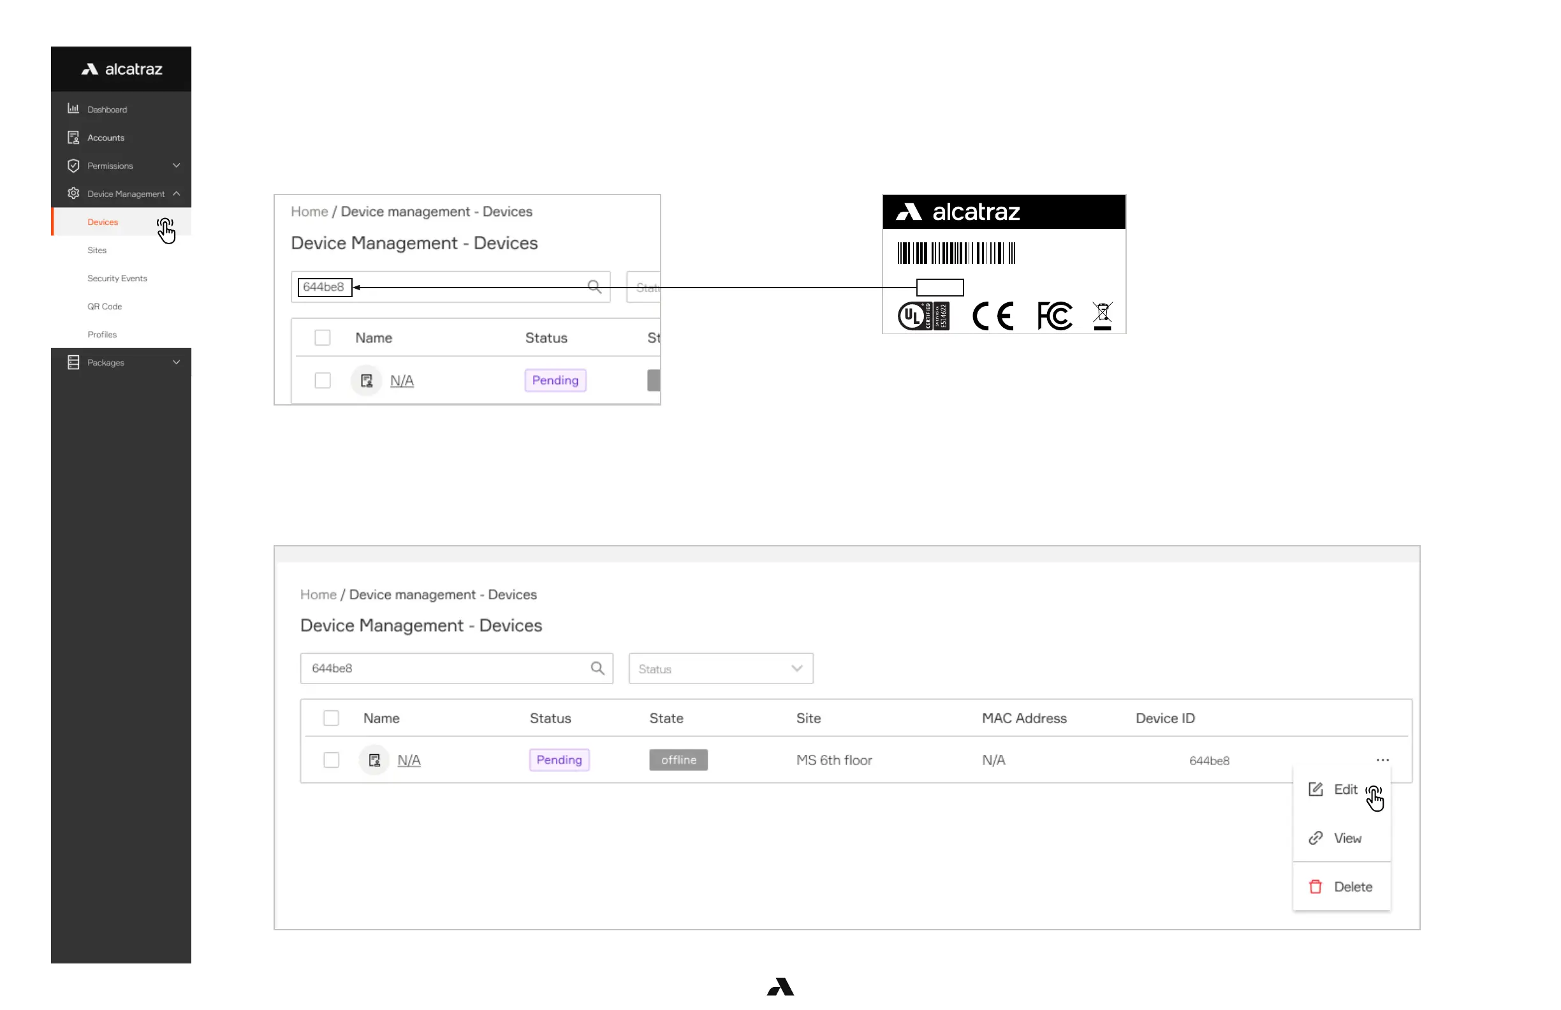The width and height of the screenshot is (1561, 1010).
Task: Select Edit from the context menu
Action: pos(1345,789)
